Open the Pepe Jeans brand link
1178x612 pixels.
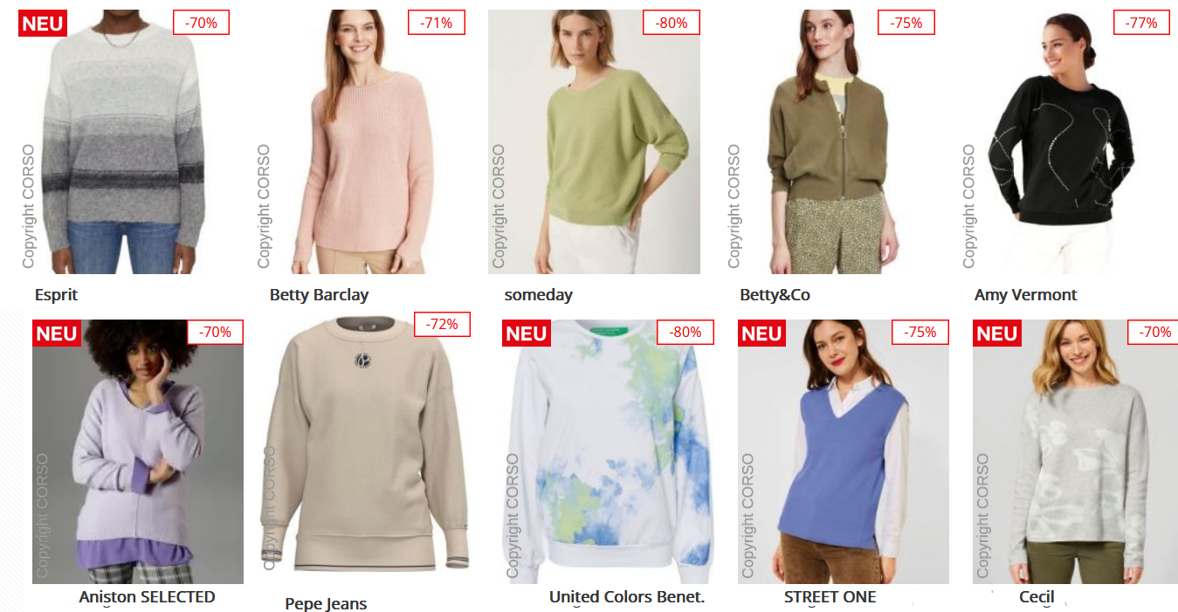[x=326, y=603]
